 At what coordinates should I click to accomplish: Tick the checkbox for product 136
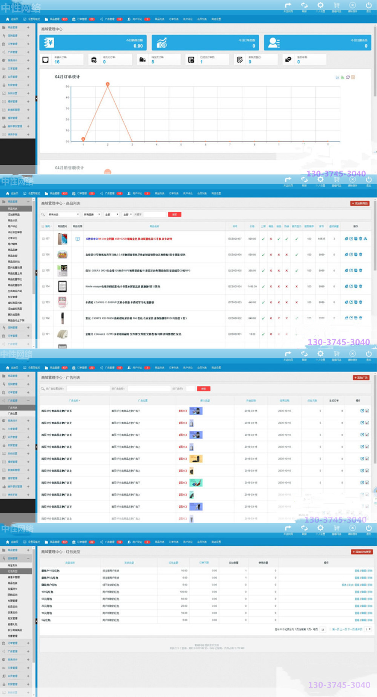43,255
